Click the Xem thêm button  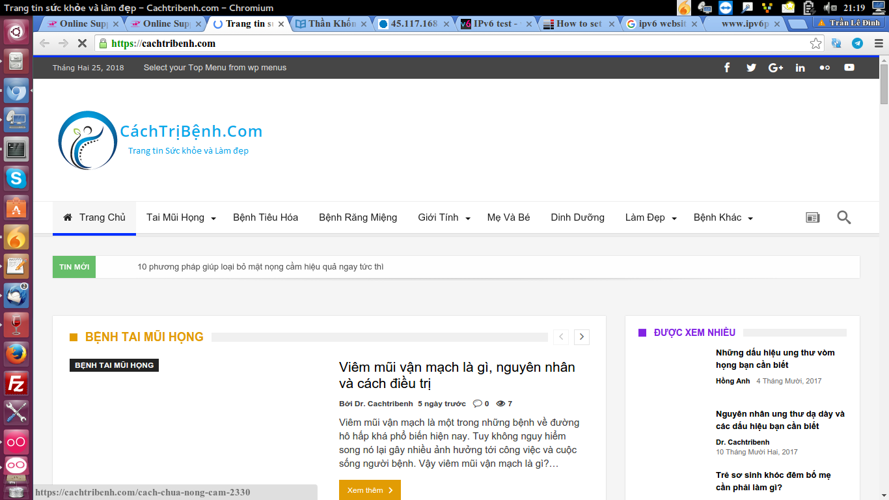click(x=370, y=490)
